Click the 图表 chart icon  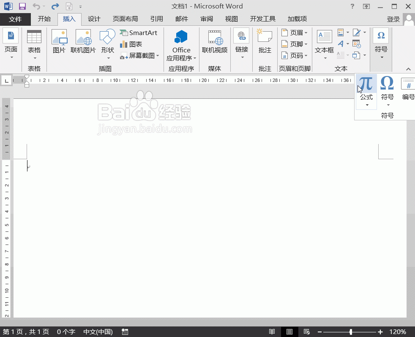point(131,44)
